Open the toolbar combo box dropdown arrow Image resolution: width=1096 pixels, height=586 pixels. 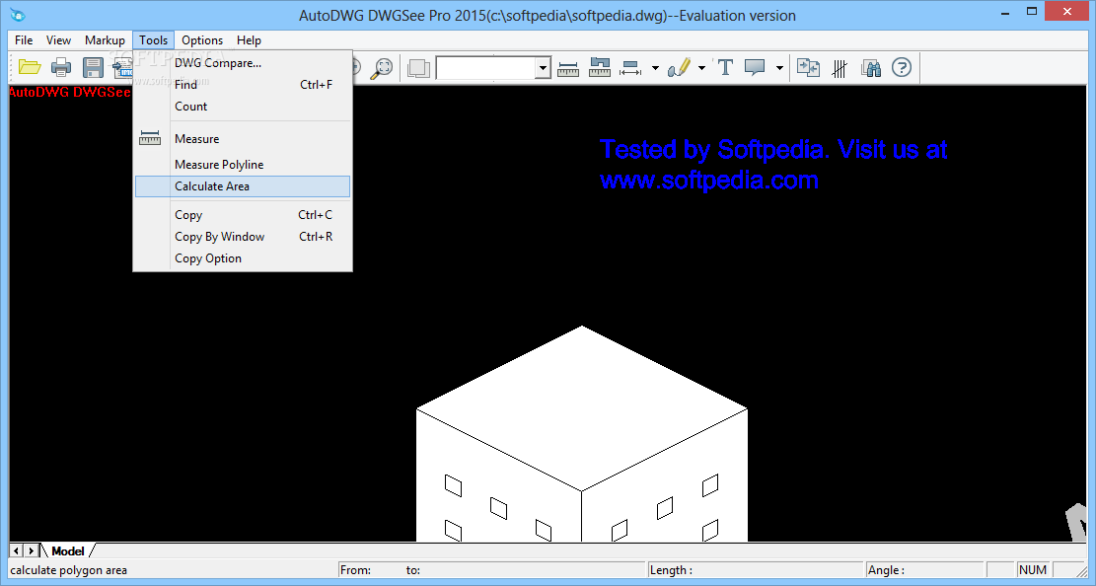click(544, 68)
